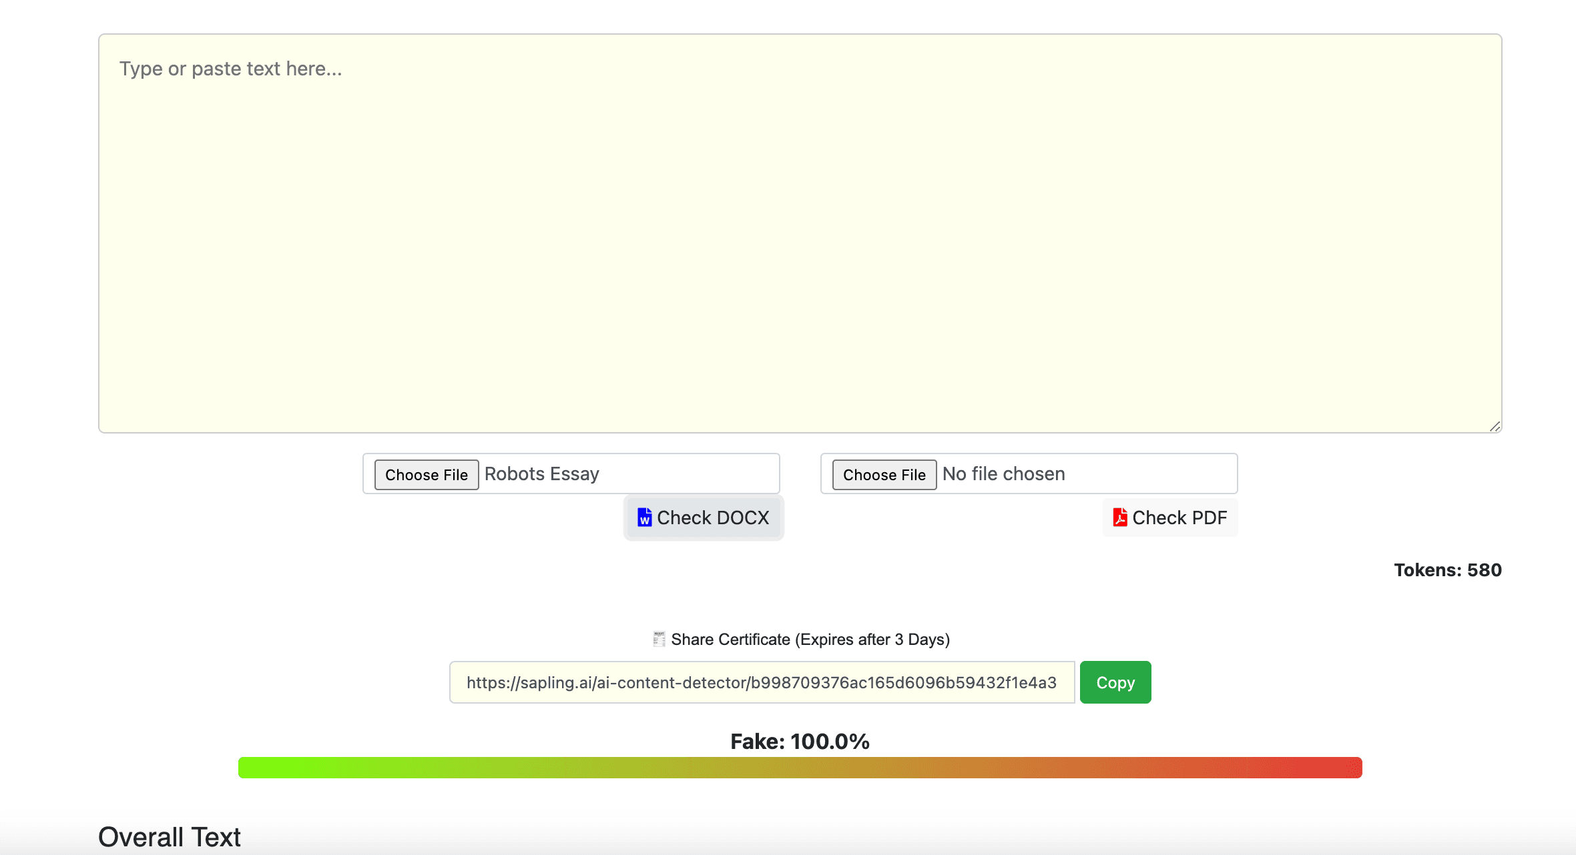
Task: Click the Share Certificate expires text
Action: [810, 640]
